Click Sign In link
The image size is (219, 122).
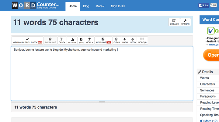(x=118, y=6)
